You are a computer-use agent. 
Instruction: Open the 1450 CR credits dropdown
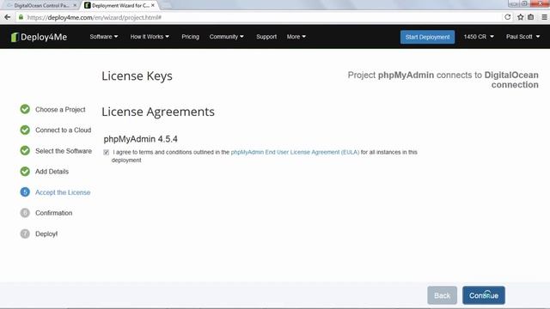click(479, 37)
